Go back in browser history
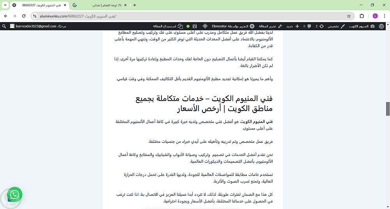390x209 pixels. (6, 16)
